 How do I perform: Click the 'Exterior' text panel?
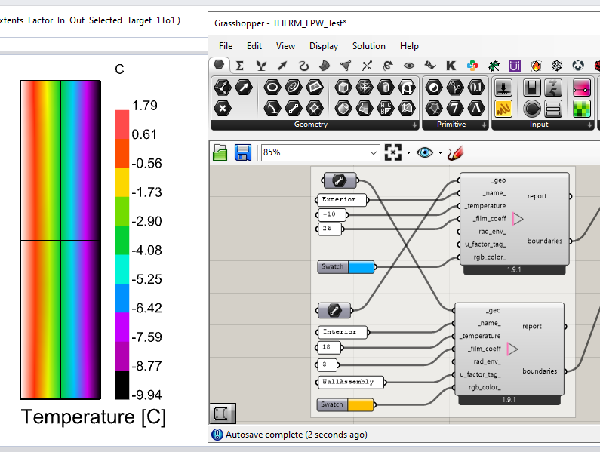click(x=340, y=200)
